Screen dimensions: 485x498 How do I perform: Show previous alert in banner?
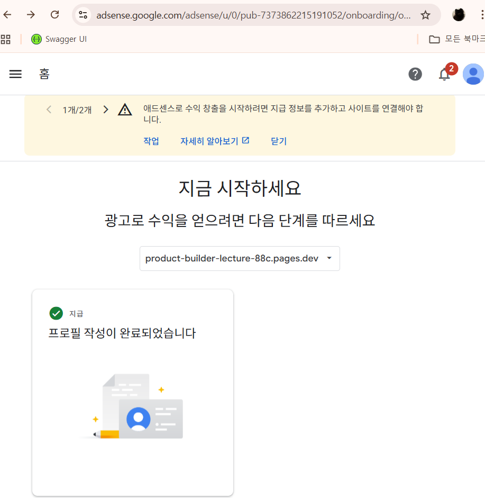coord(49,110)
